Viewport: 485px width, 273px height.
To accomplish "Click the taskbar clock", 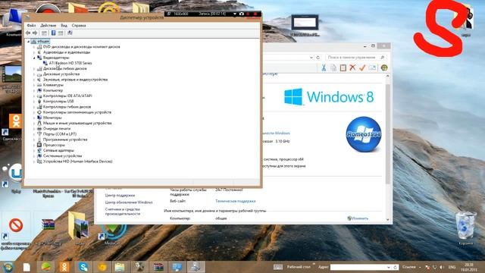I will pyautogui.click(x=469, y=267).
